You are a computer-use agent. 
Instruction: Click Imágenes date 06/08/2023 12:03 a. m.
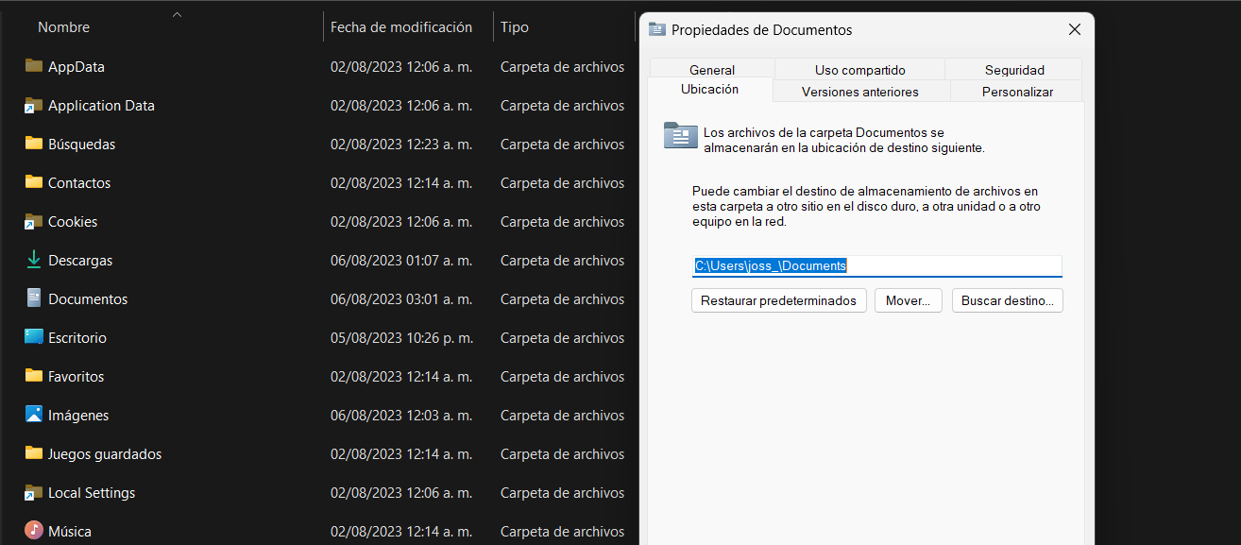coord(401,416)
